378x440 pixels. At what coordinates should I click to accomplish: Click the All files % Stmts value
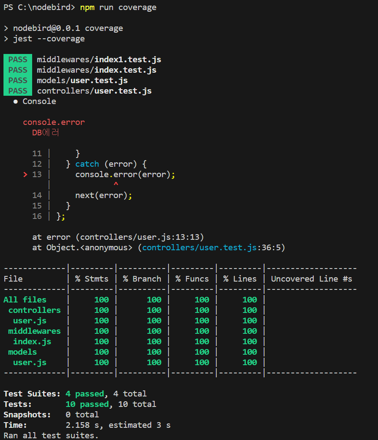[101, 300]
